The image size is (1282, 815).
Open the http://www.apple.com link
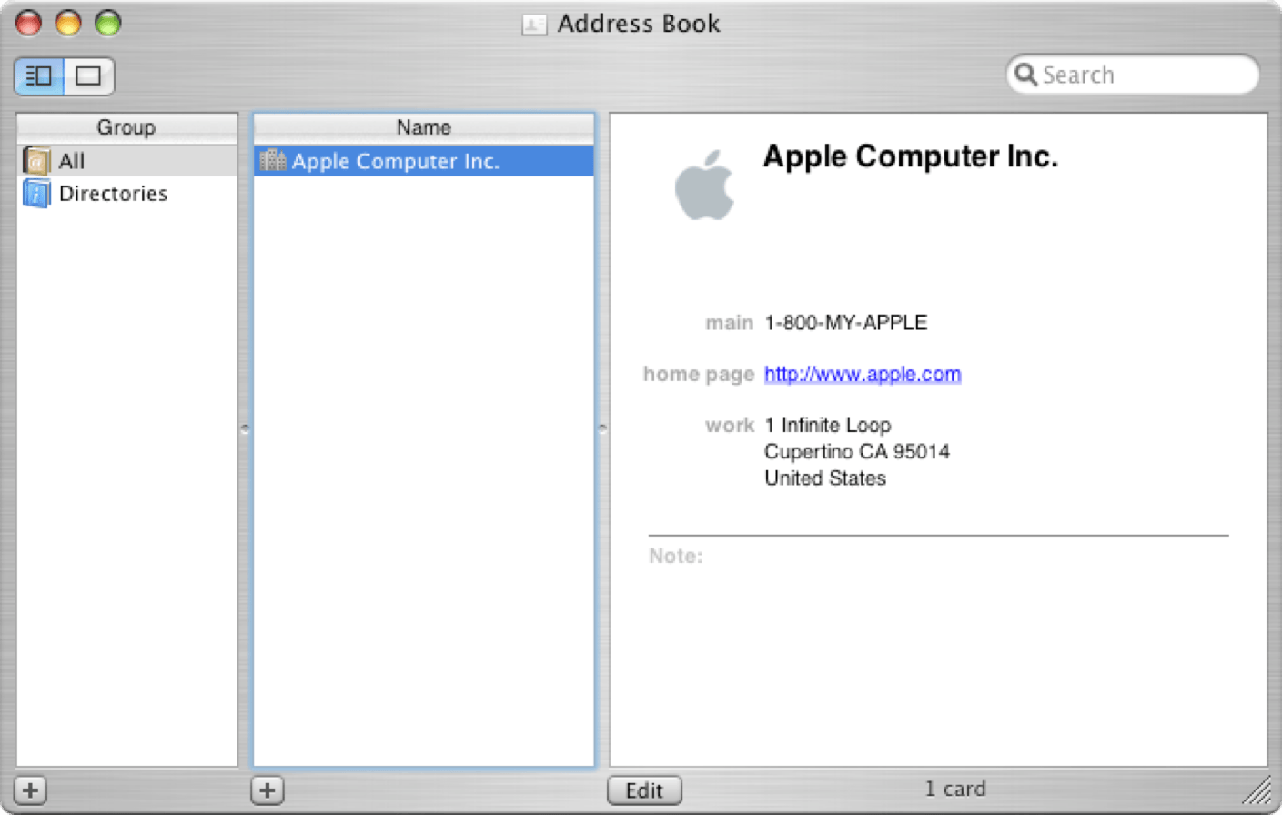tap(863, 374)
